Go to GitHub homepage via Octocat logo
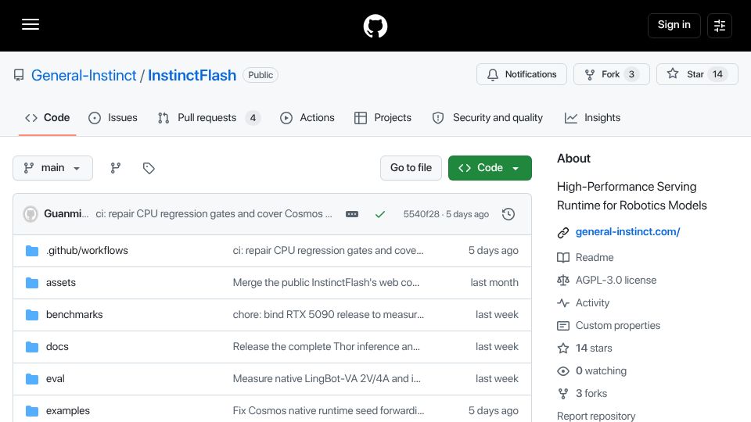 tap(375, 26)
